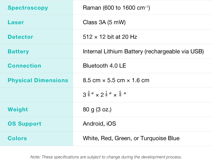This screenshot has height=167, width=212.
Task: Select the 512 × 12 bit at 20 Hz value
Action: click(x=110, y=37)
